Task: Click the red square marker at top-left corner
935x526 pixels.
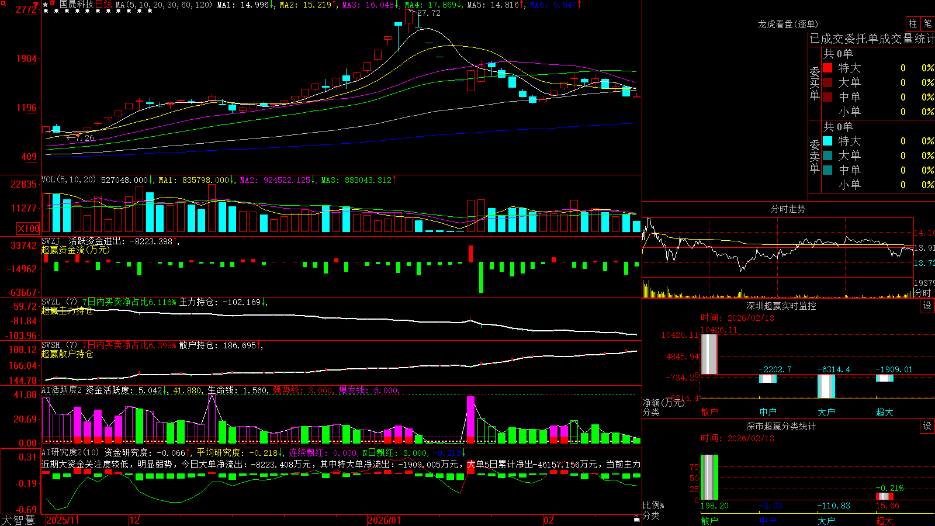Action: [x=3, y=3]
